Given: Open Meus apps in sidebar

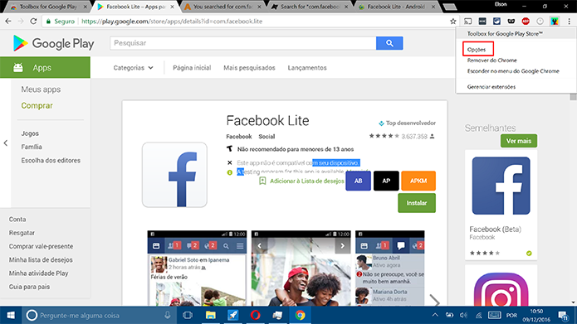Looking at the screenshot, I should 41,89.
